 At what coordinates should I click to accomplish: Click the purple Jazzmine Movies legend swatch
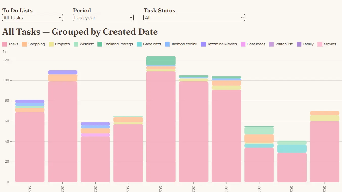click(203, 44)
